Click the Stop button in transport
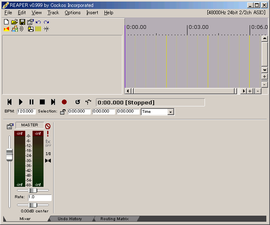 click(x=42, y=102)
